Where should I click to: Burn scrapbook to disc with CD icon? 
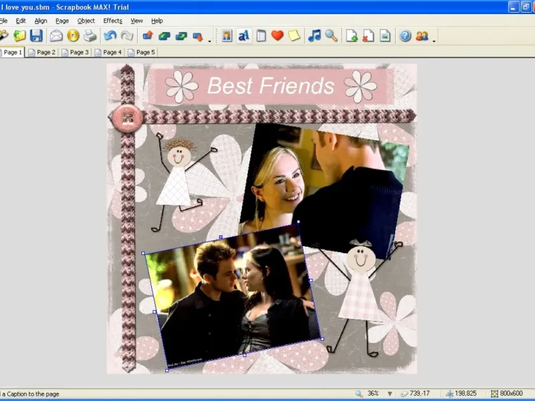pos(73,36)
